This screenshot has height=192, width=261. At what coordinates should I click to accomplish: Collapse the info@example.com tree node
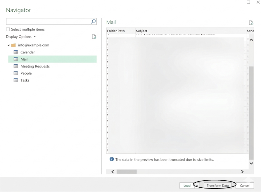click(x=8, y=45)
